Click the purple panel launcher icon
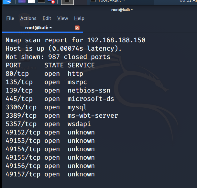Screen dimensions: 197x188 click(x=22, y=2)
